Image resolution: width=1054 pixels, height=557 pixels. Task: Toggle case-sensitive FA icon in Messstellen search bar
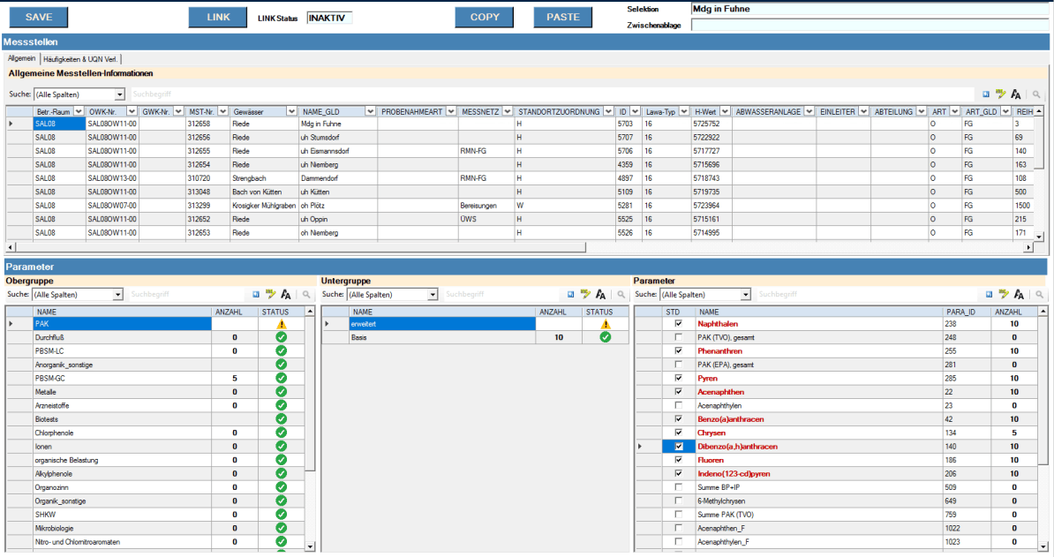pyautogui.click(x=1016, y=94)
